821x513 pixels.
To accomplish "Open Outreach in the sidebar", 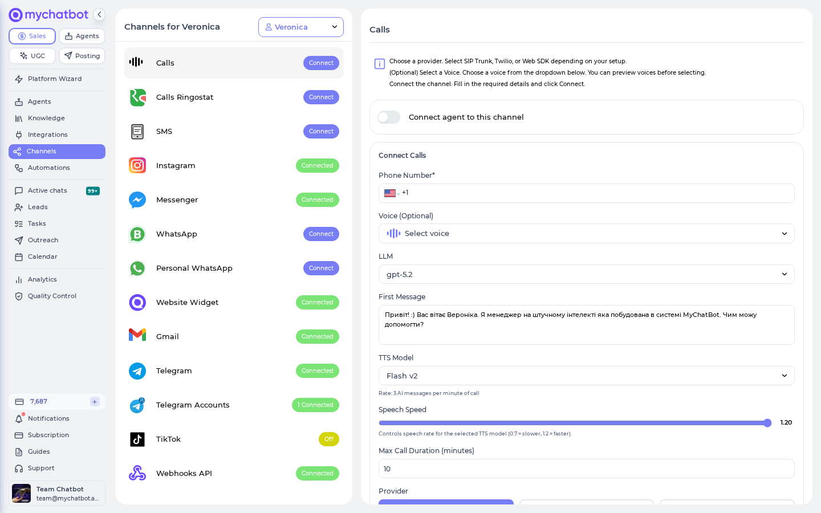I will [57, 241].
